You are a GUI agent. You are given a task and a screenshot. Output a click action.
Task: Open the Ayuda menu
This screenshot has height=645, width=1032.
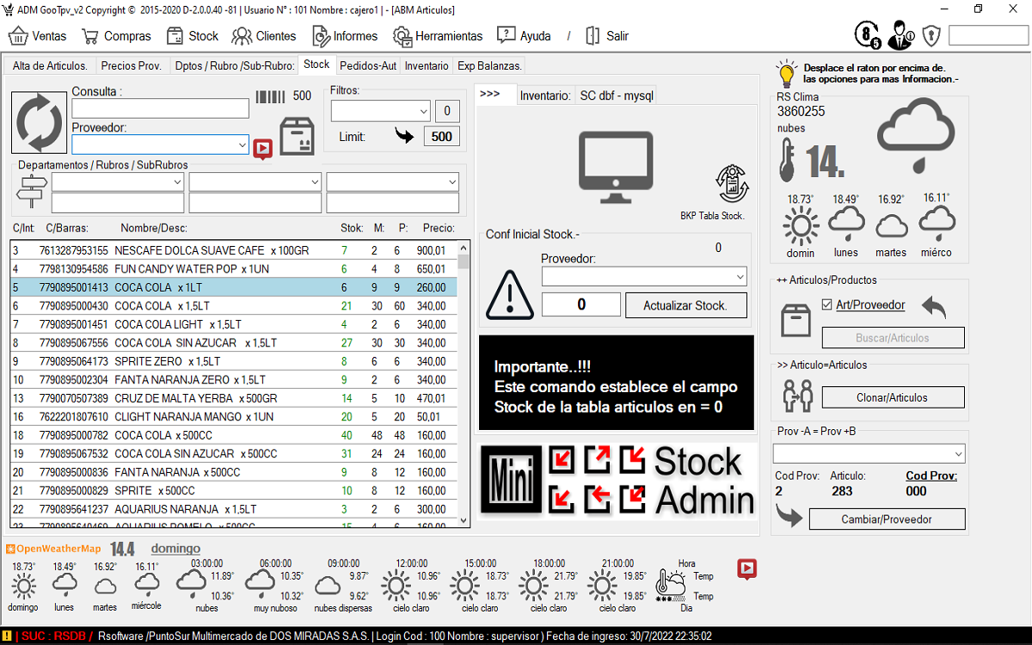click(524, 36)
